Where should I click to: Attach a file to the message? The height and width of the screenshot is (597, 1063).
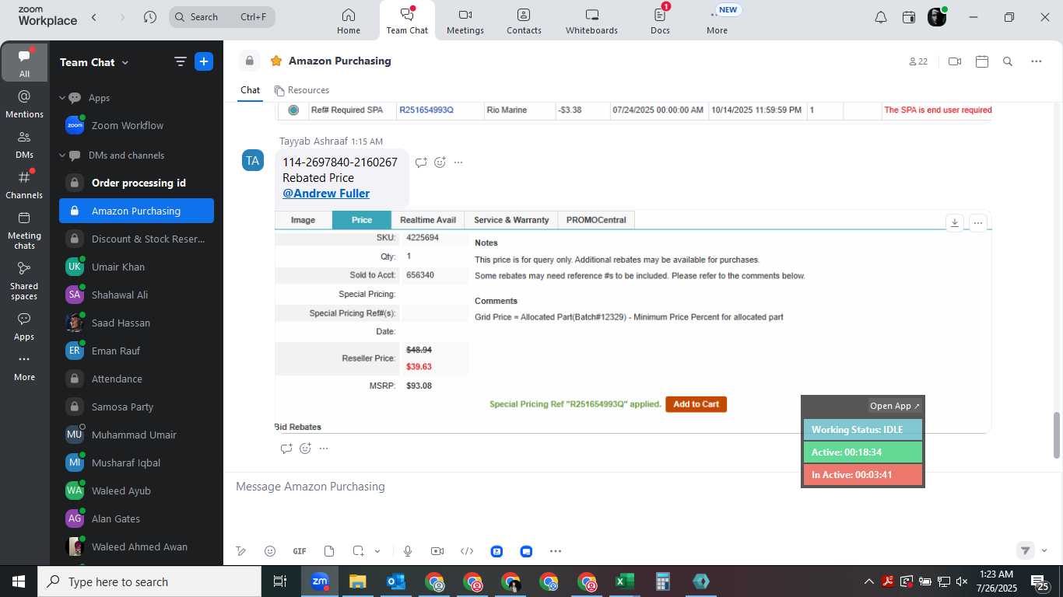tap(329, 551)
